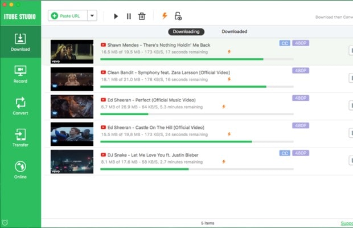The image size is (353, 228).
Task: Click turbo lightning icon on Shawn Mendes row
Action: (x=229, y=52)
